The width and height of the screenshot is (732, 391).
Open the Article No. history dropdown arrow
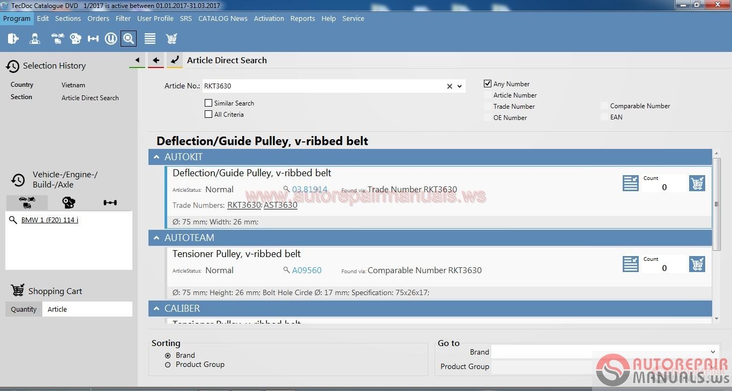click(460, 86)
